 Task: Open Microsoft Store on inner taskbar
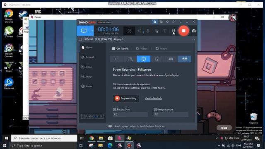coord(110,138)
